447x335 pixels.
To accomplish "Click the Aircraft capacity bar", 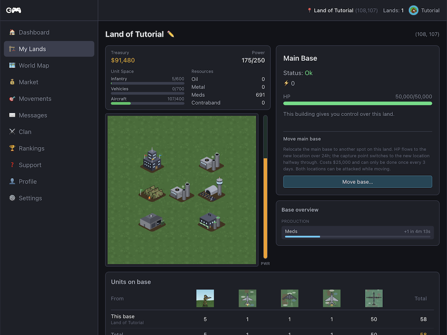I will pyautogui.click(x=148, y=103).
